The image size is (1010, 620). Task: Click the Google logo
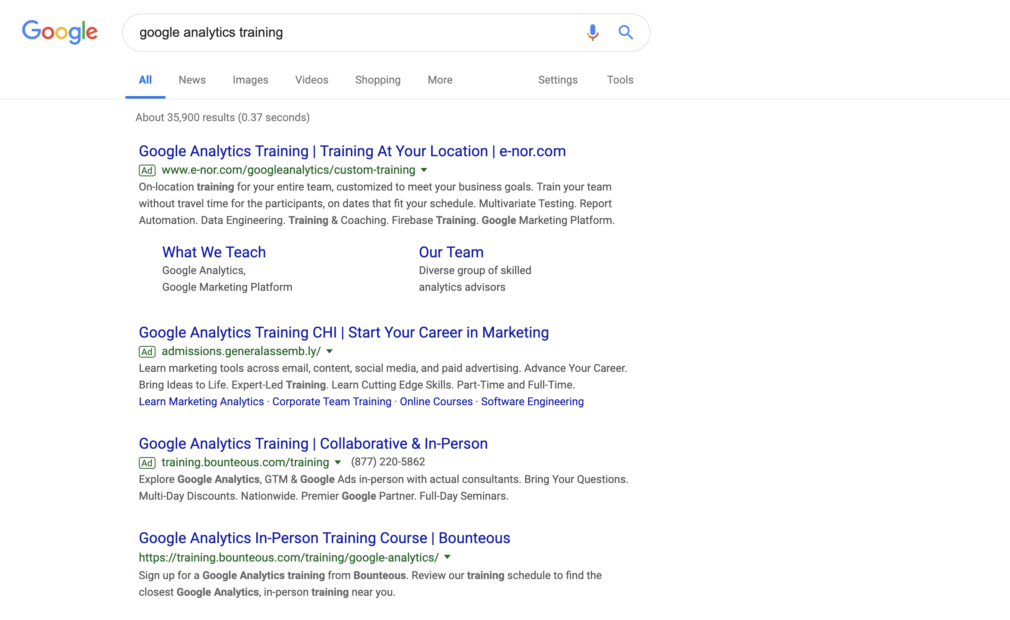coord(60,32)
